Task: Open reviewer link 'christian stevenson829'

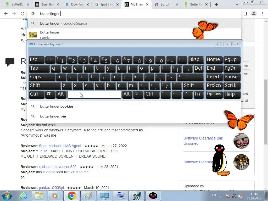Action: click(58, 167)
